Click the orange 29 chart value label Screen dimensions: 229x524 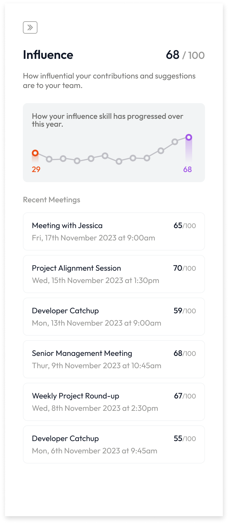click(x=36, y=169)
